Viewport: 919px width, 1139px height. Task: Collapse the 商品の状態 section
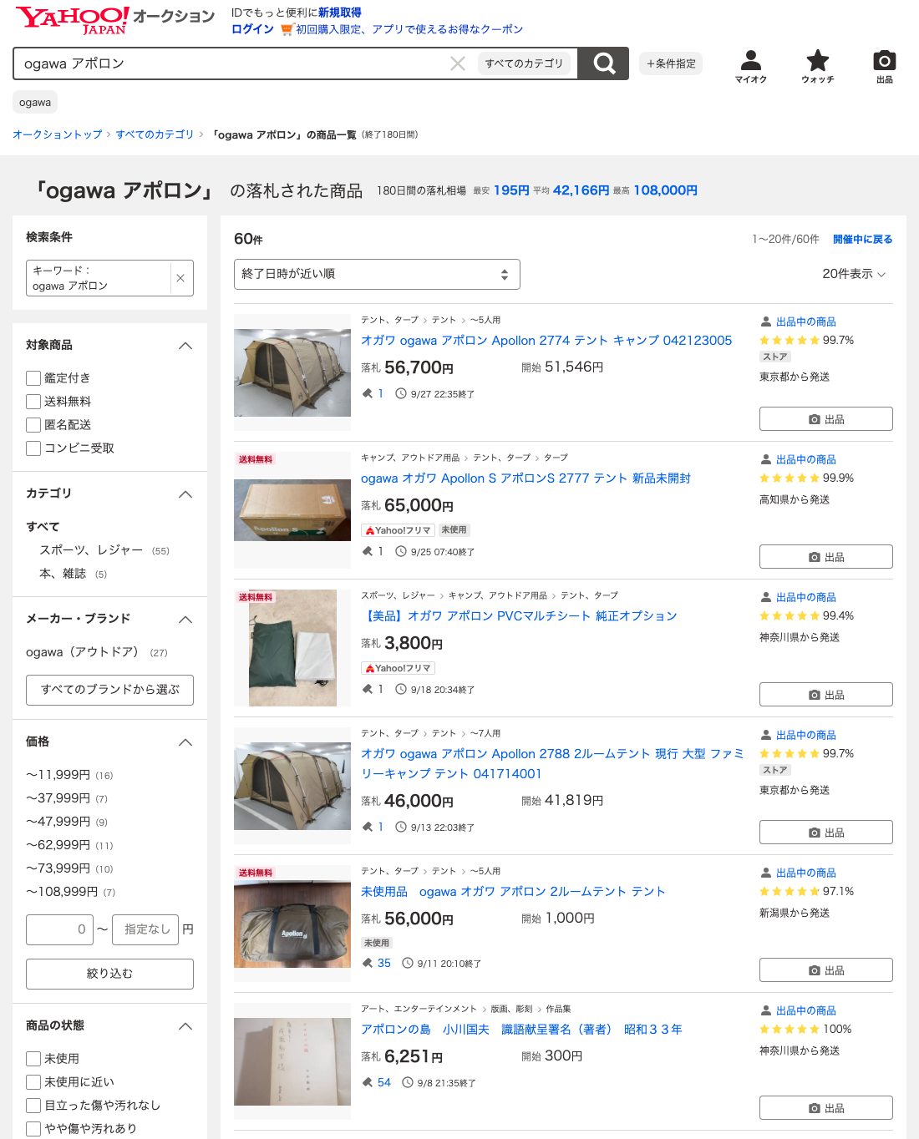pyautogui.click(x=185, y=1026)
